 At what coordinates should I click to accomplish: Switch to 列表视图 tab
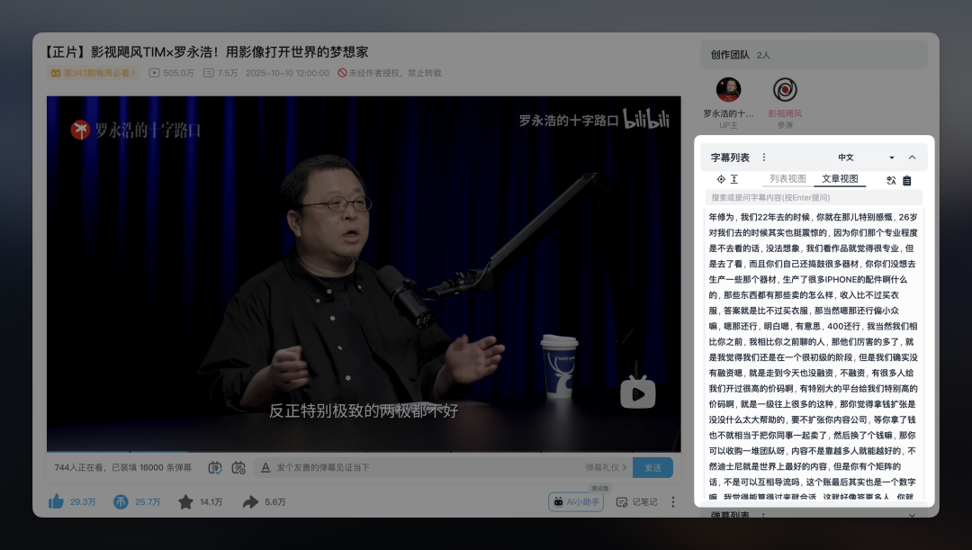coord(787,178)
